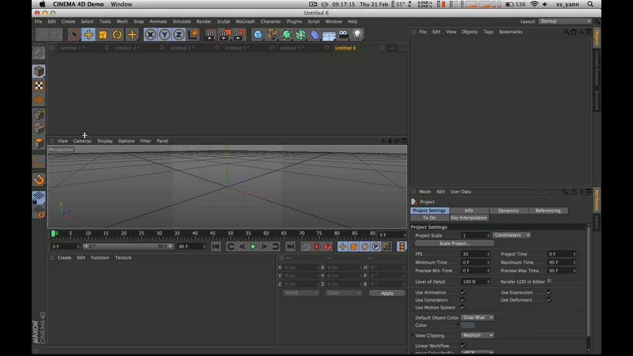Add a Camera object

[343, 35]
